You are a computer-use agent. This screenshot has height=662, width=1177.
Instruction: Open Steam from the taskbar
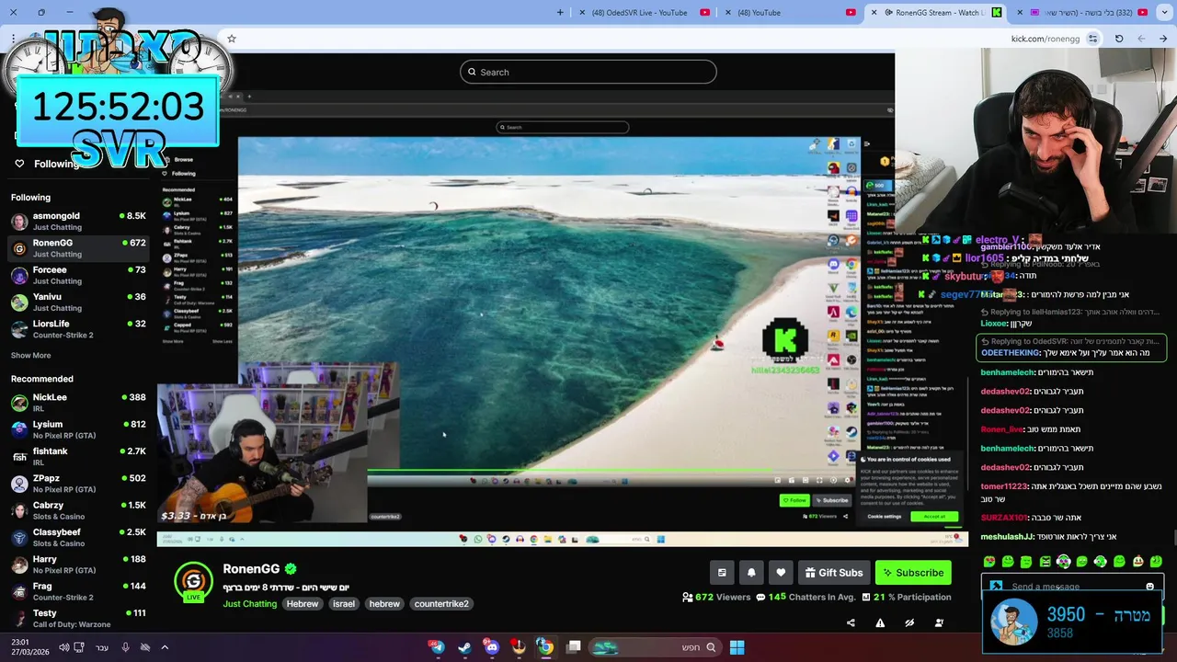464,647
